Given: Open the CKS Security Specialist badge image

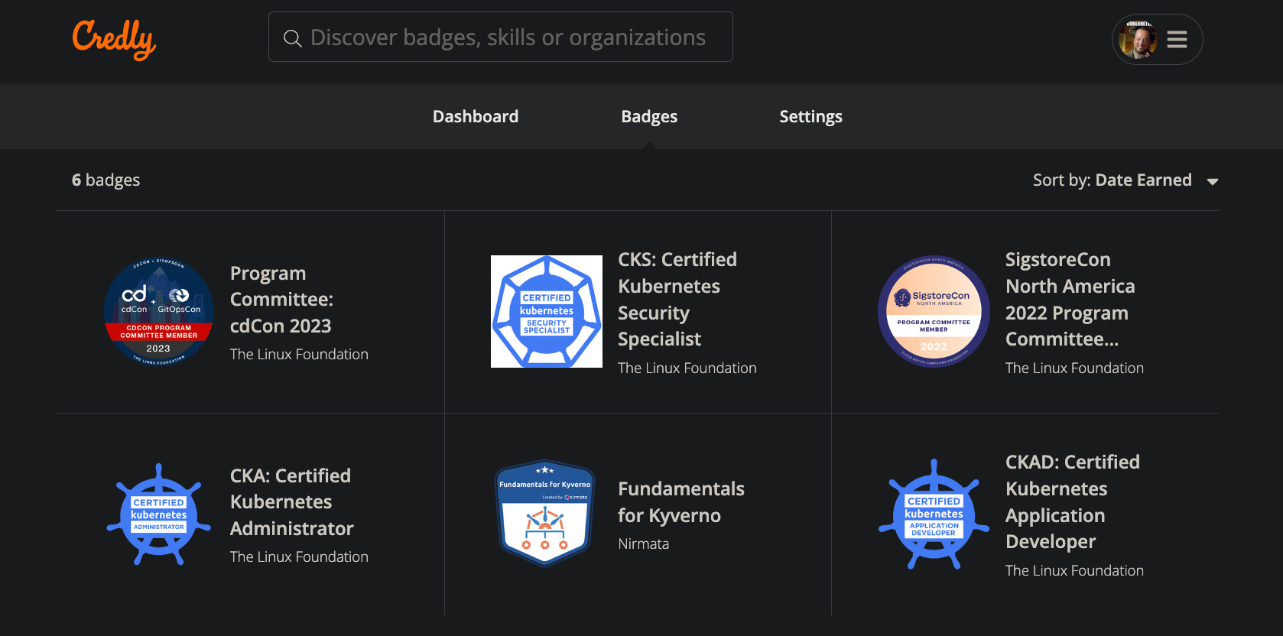Looking at the screenshot, I should [547, 311].
